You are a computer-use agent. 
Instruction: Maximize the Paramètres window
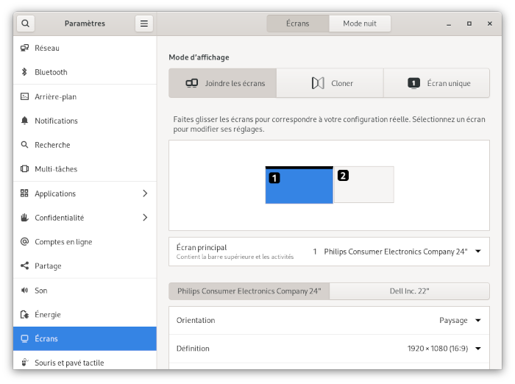point(469,24)
